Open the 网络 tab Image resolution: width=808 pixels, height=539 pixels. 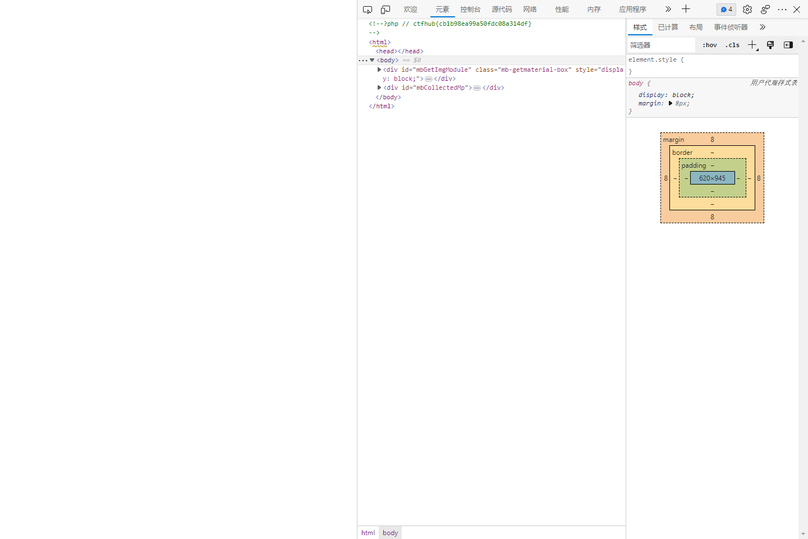530,10
